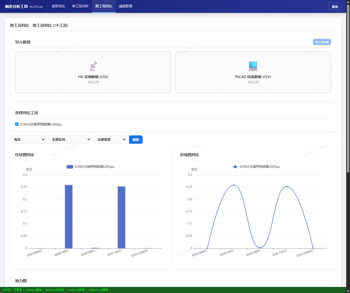Click the JS状态: 已就绪 status text
This screenshot has height=293, width=350.
[x=12, y=290]
